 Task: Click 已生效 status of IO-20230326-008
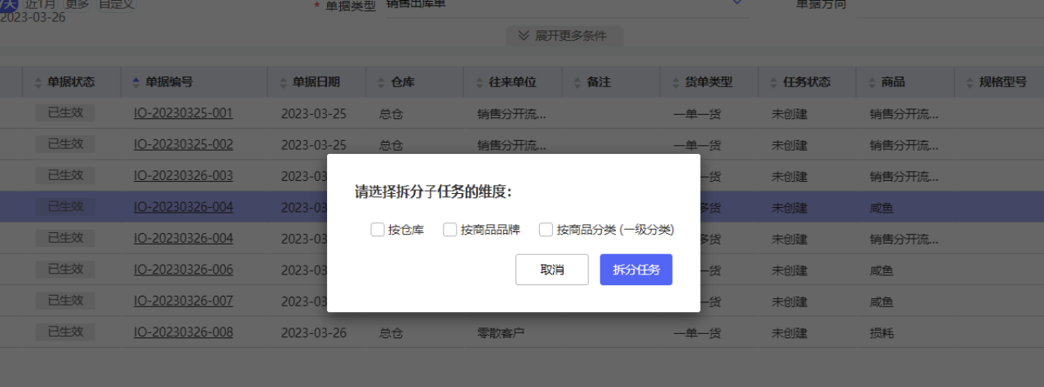(x=65, y=332)
